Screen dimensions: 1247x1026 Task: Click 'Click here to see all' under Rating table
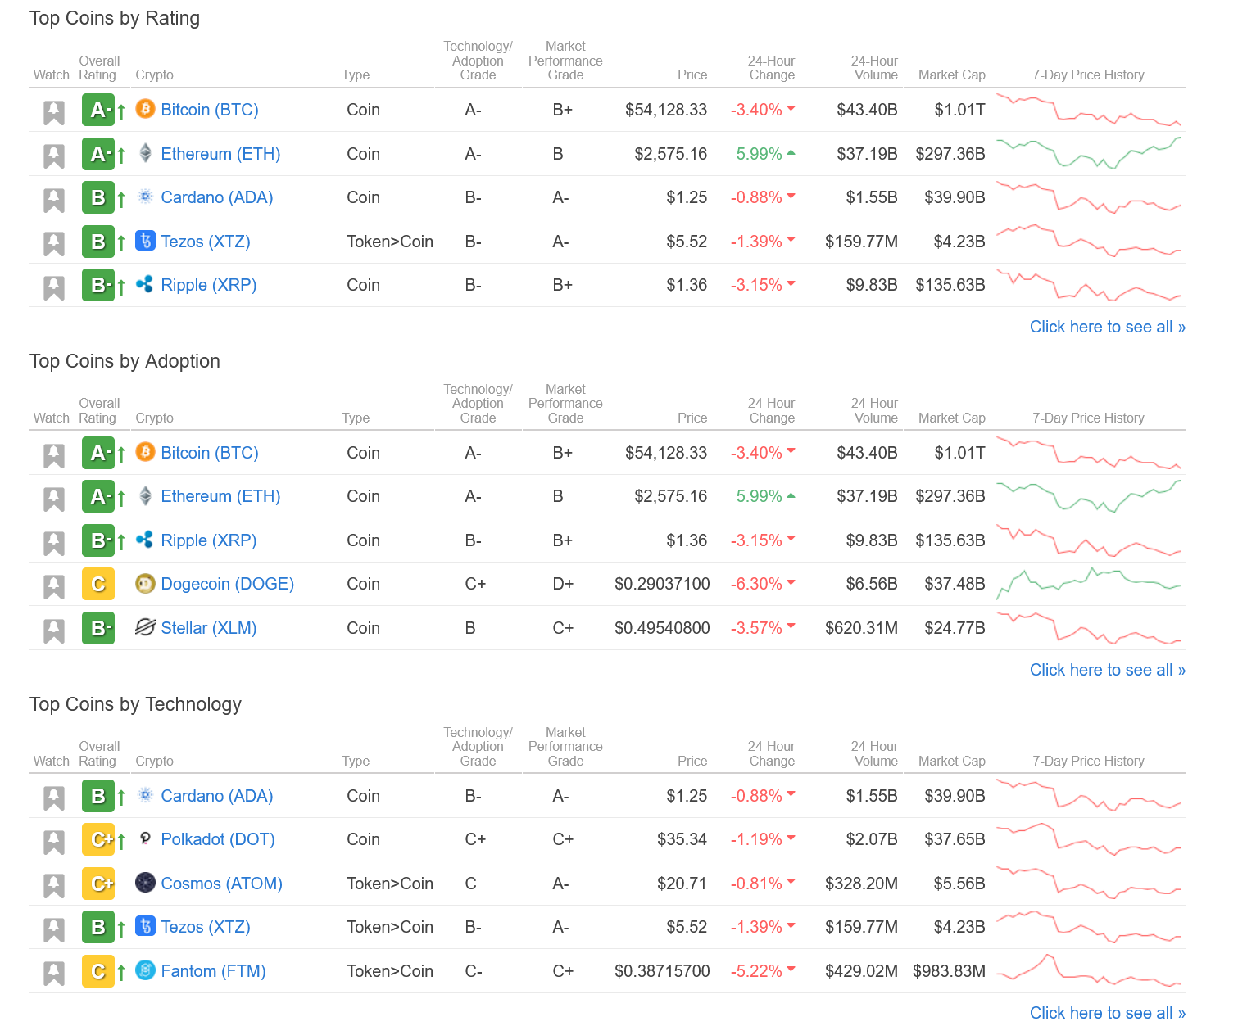1108,327
